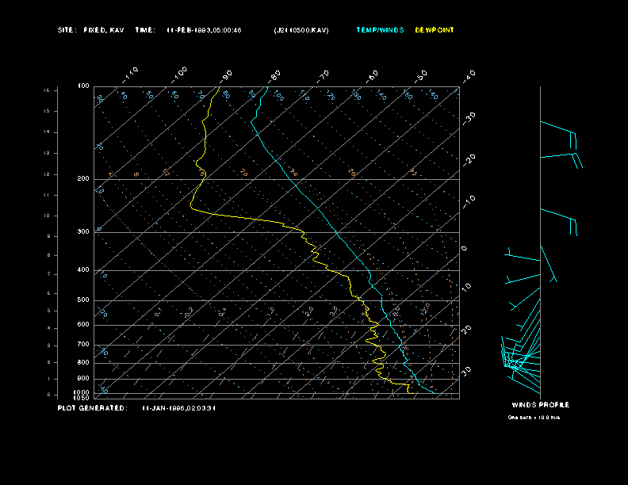Click the "PLOT GENERATED:" label
The height and width of the screenshot is (485, 628).
(93, 408)
